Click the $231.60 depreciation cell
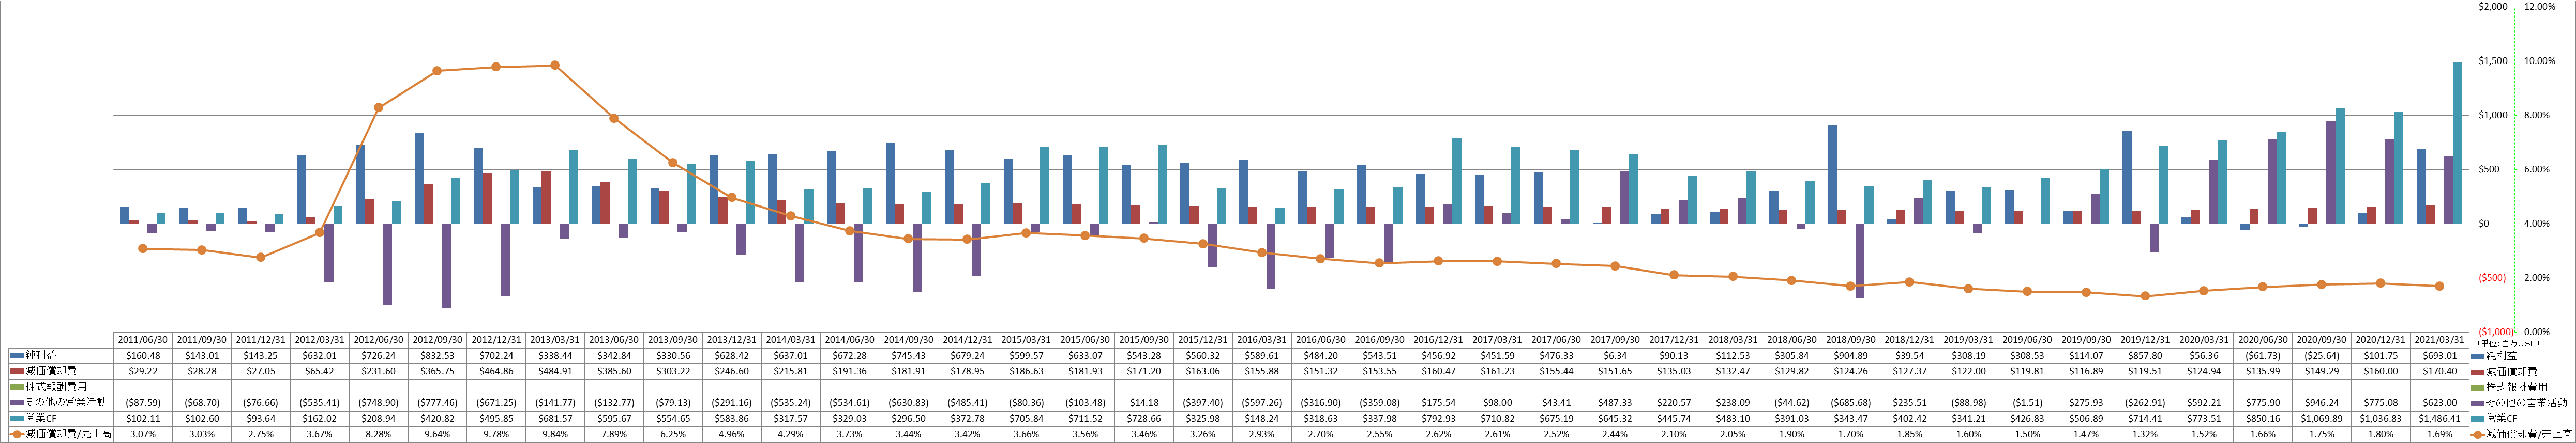Screen dimensions: 2576x443 [x=379, y=371]
